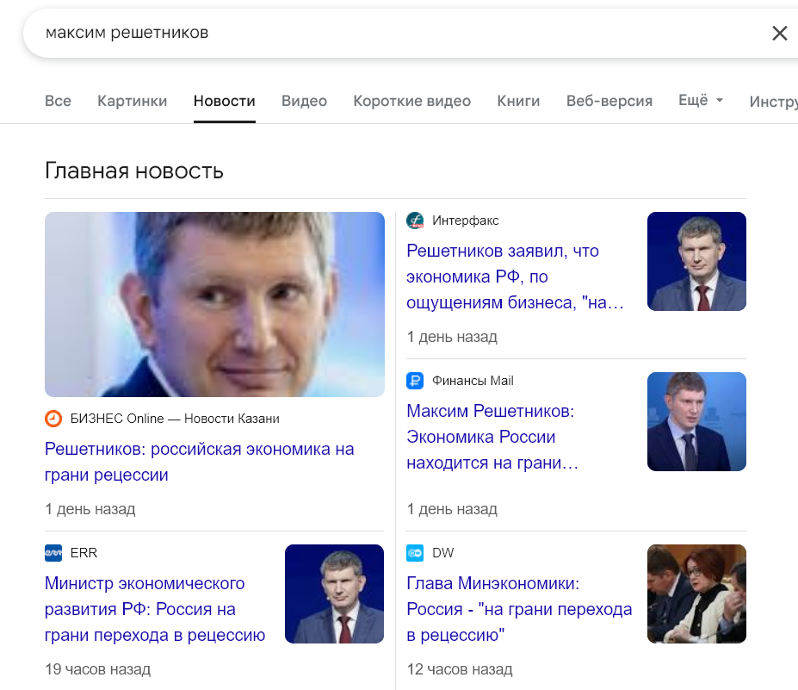Click the DW source logo icon
This screenshot has width=798, height=690.
click(x=415, y=552)
